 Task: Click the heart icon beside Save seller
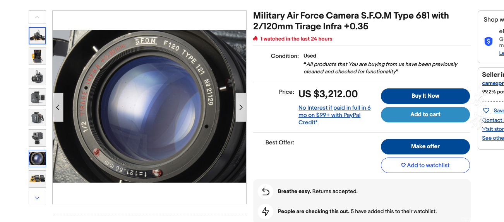click(487, 110)
